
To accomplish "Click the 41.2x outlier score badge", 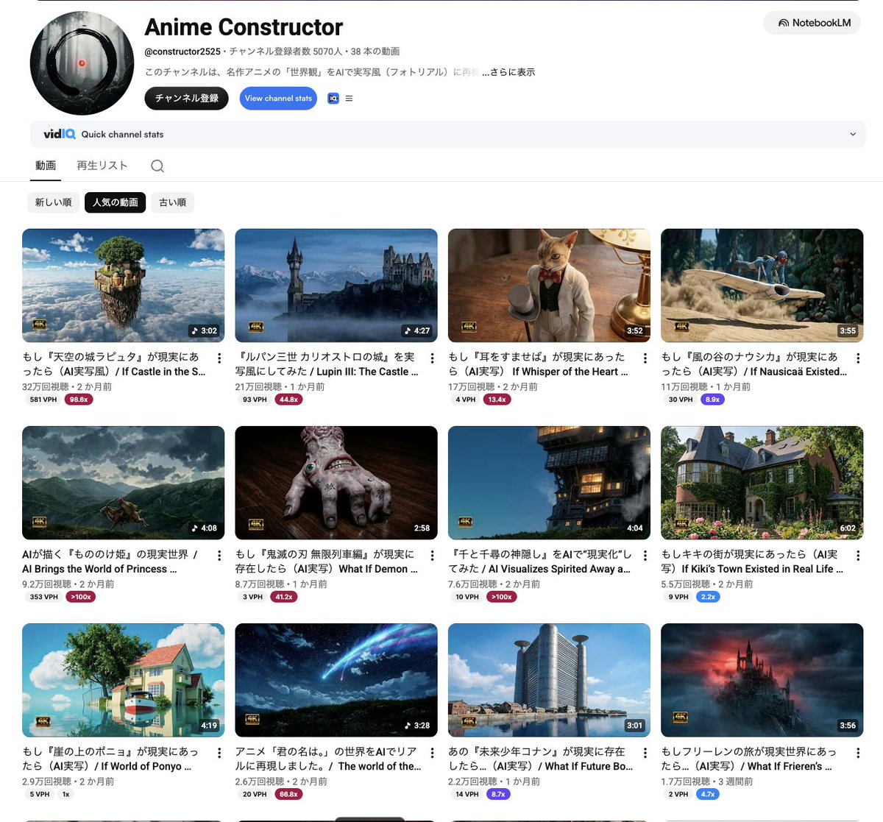I will click(x=284, y=597).
